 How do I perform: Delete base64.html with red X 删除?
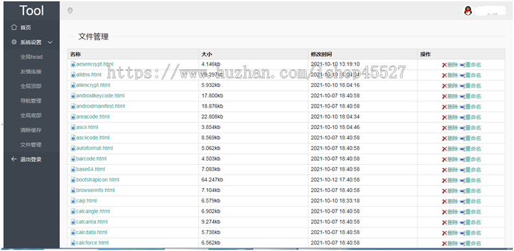tap(450, 170)
